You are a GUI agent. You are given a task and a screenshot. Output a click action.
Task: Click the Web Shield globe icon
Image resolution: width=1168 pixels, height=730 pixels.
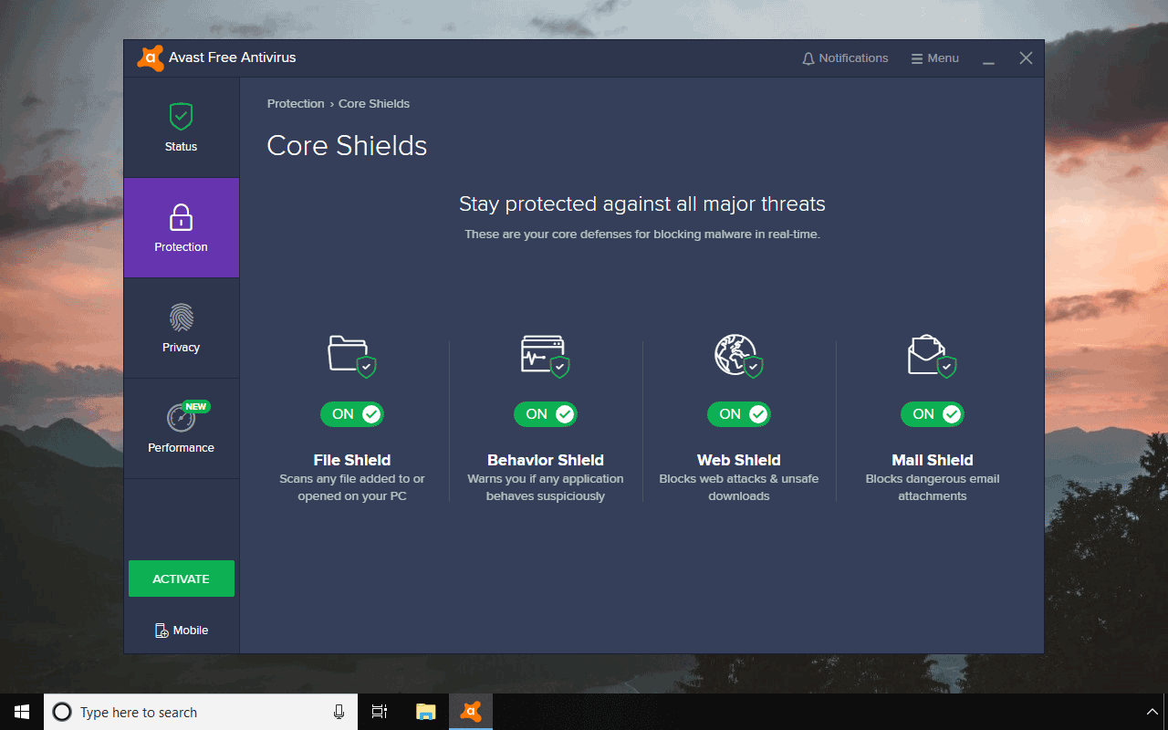click(739, 355)
